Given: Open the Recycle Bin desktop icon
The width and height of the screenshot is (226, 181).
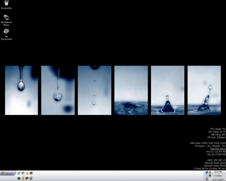Looking at the screenshot, I should point(6,5).
